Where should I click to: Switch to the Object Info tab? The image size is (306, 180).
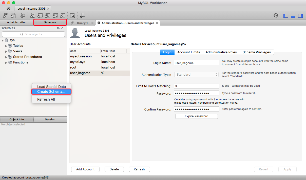coord(17,119)
